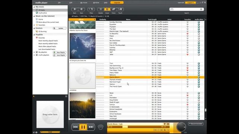Click the info icon in bottom-left corner
239x134 pixels.
tap(37, 133)
